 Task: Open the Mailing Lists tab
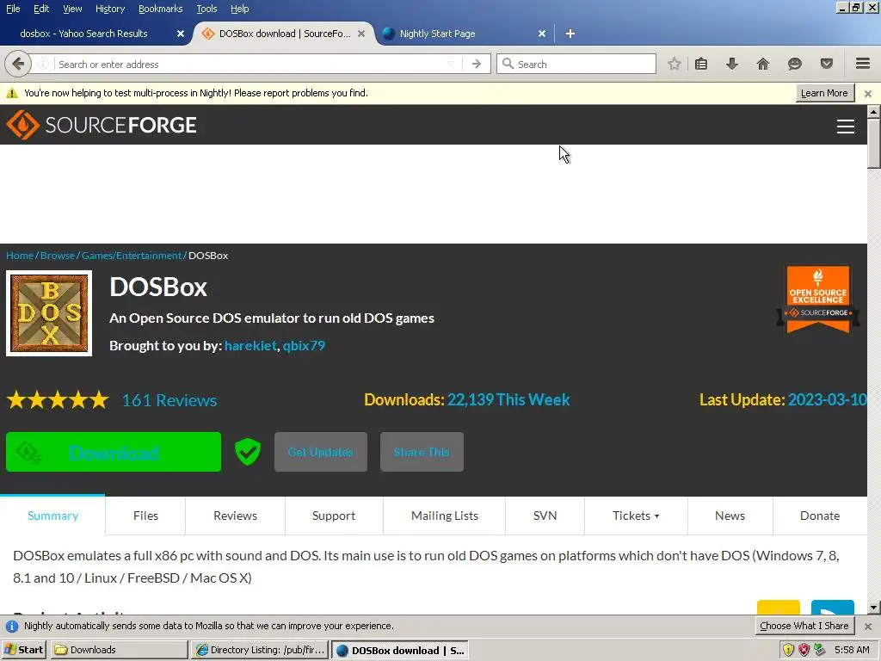pyautogui.click(x=445, y=516)
